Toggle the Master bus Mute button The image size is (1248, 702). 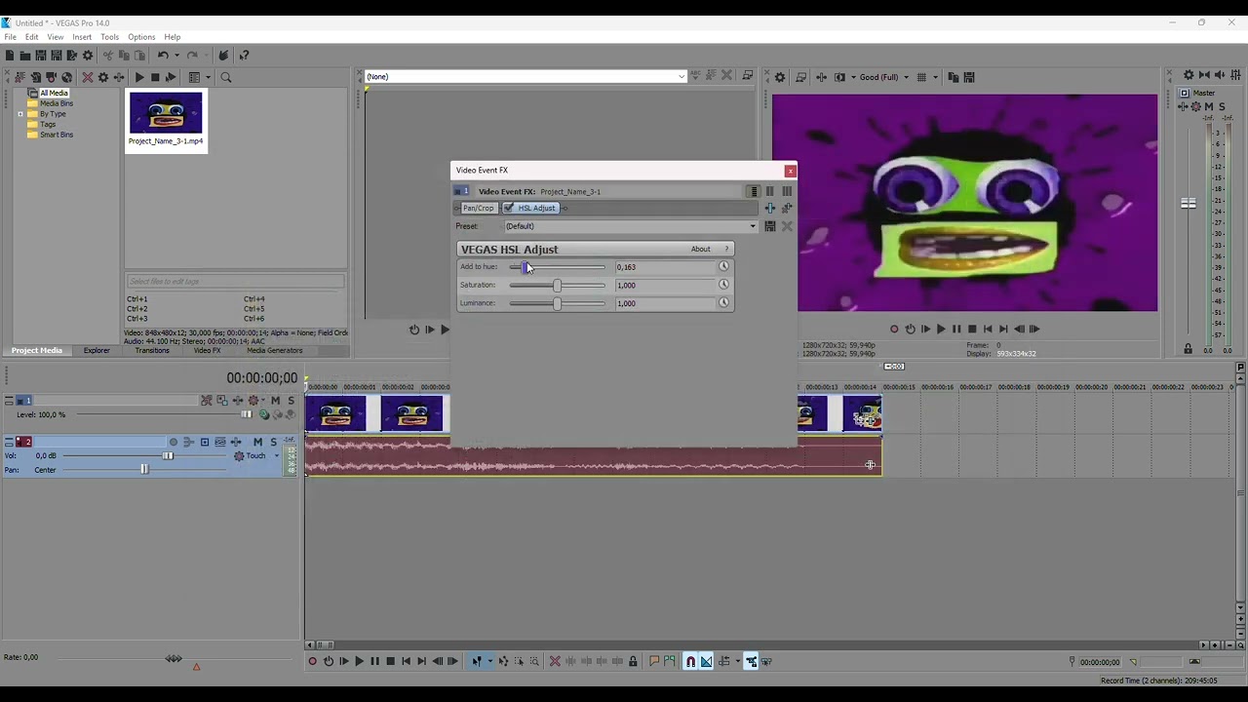(x=1209, y=106)
